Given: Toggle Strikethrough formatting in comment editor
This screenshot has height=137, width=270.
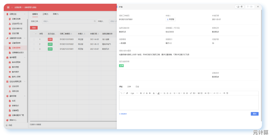Looking at the screenshot, I should tap(150, 93).
